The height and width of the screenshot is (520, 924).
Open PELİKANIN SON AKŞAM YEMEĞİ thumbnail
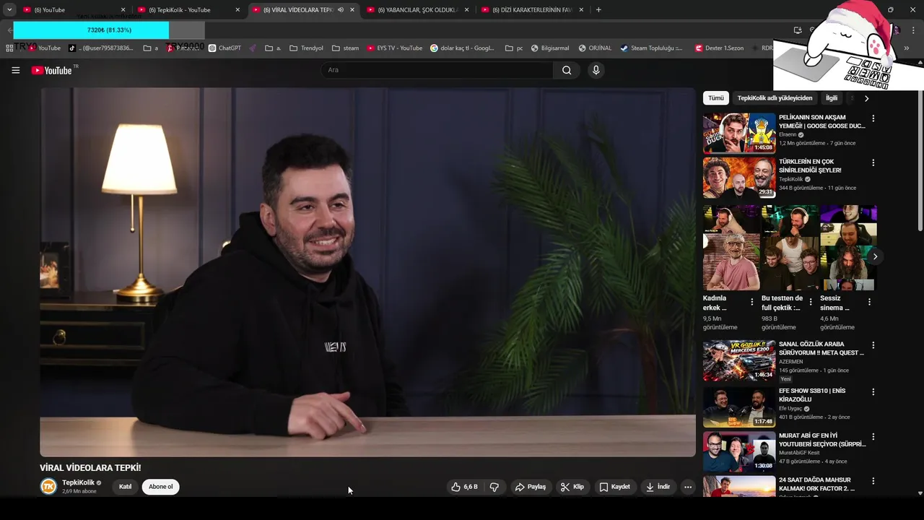[x=739, y=133]
